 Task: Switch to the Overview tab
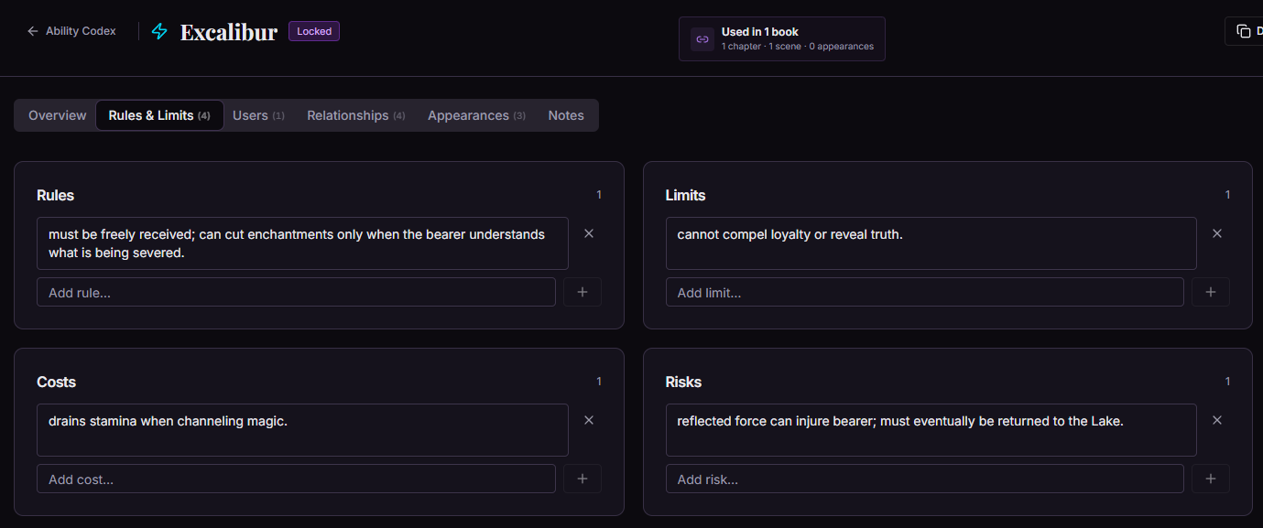(58, 115)
